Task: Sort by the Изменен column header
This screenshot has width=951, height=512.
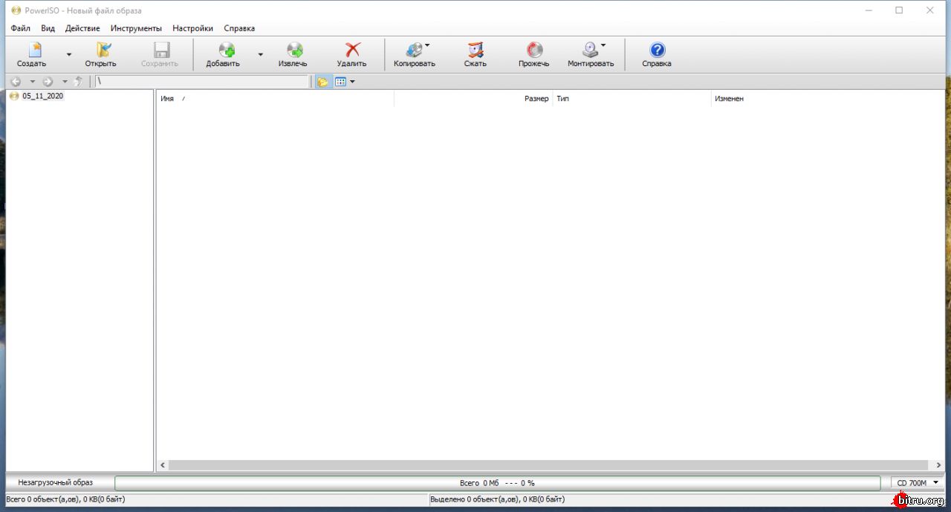Action: [x=790, y=99]
